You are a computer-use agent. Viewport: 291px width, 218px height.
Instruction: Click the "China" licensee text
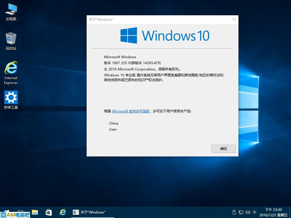click(x=114, y=123)
